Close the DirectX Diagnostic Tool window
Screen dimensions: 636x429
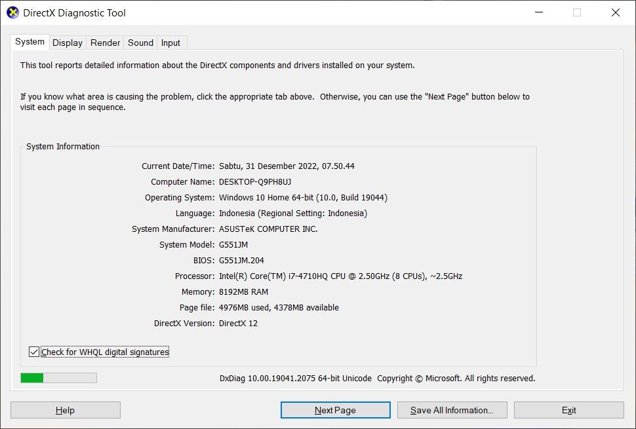pos(616,12)
